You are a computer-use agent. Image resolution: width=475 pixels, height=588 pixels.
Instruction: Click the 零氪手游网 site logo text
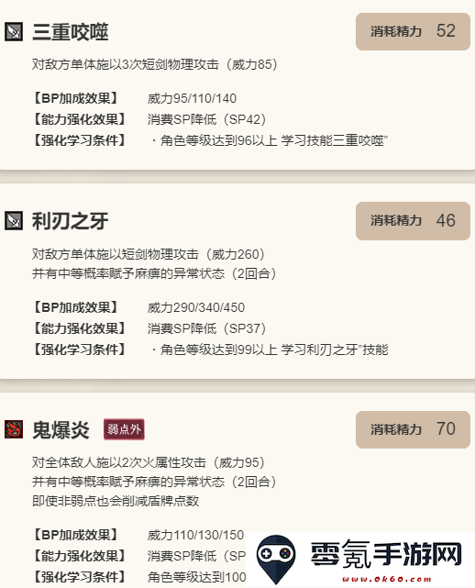click(x=386, y=555)
